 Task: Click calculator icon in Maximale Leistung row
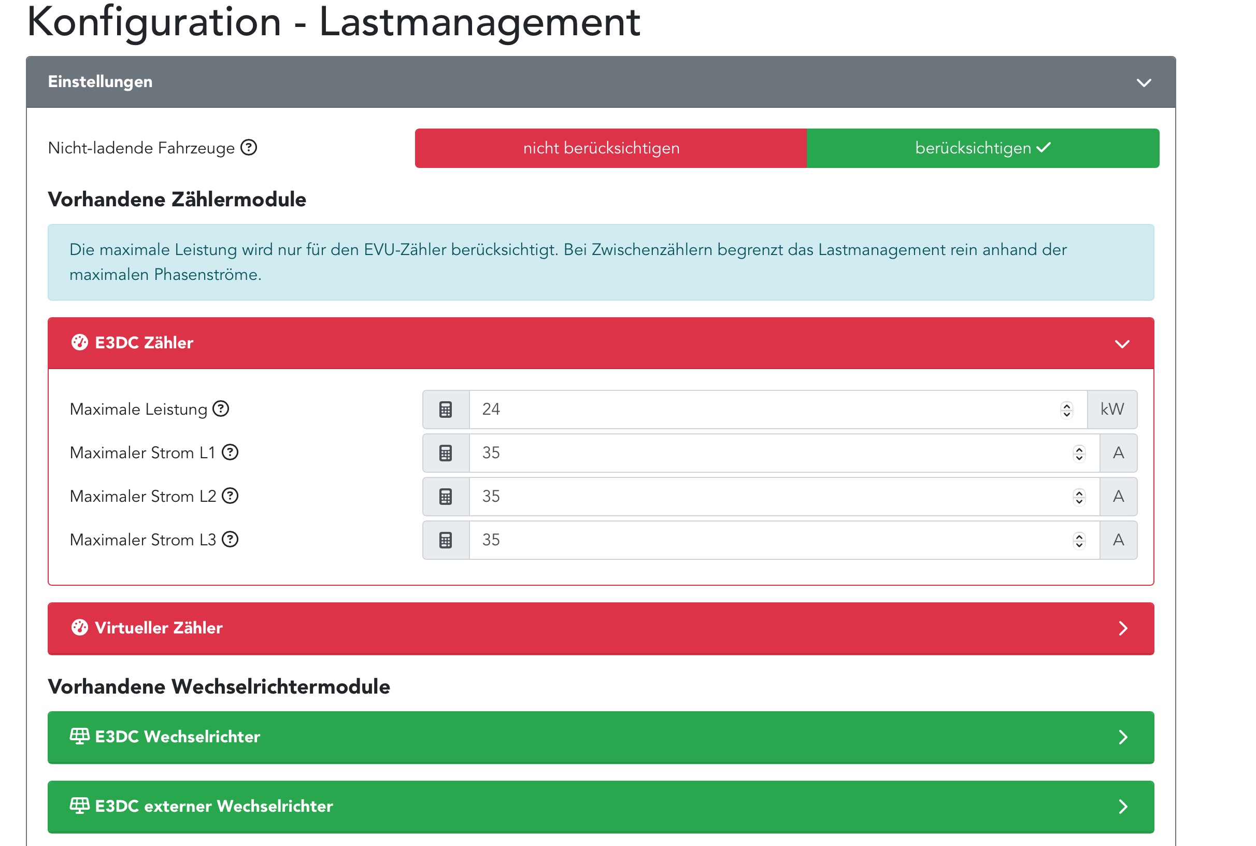[x=446, y=410]
